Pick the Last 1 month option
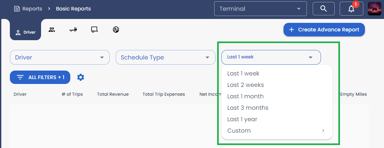This screenshot has width=384, height=148. [245, 96]
